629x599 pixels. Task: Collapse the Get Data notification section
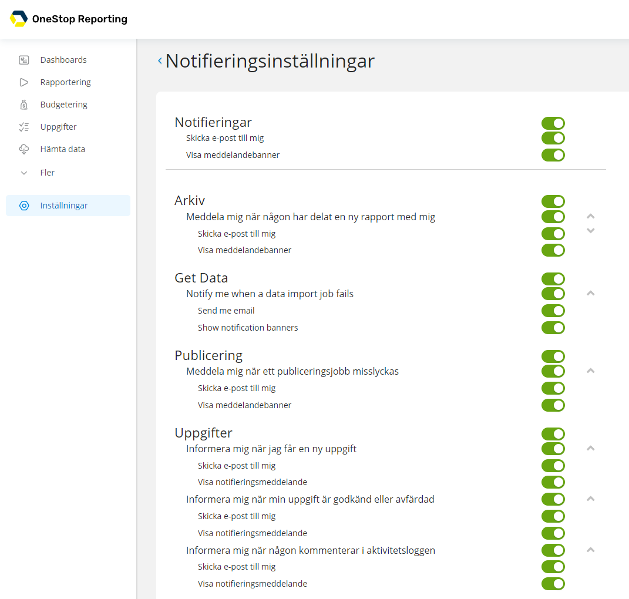(590, 293)
